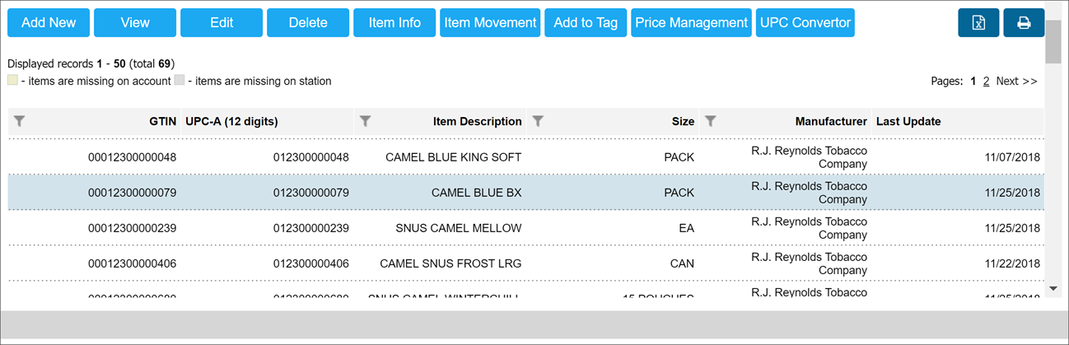
Task: Open Item Movement
Action: [x=490, y=23]
